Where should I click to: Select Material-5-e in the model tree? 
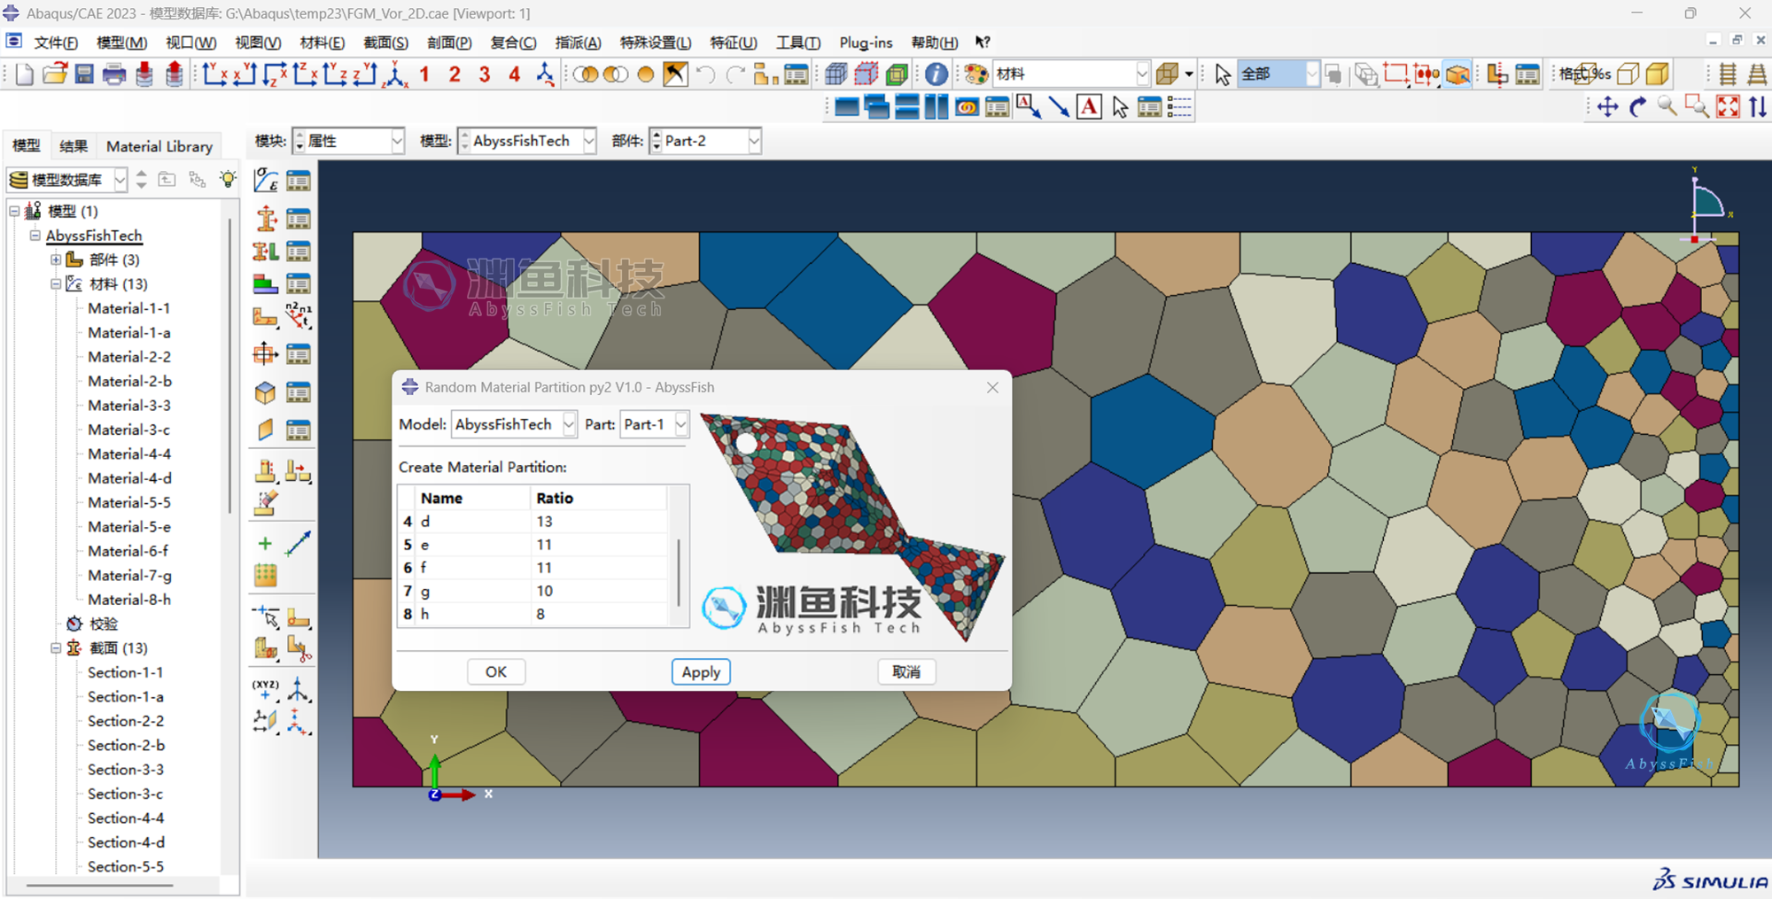129,526
